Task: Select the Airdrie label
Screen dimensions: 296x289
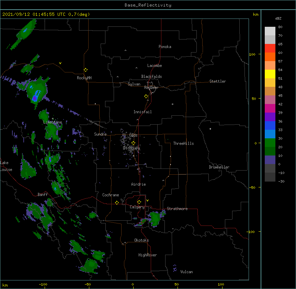Action: tap(139, 184)
